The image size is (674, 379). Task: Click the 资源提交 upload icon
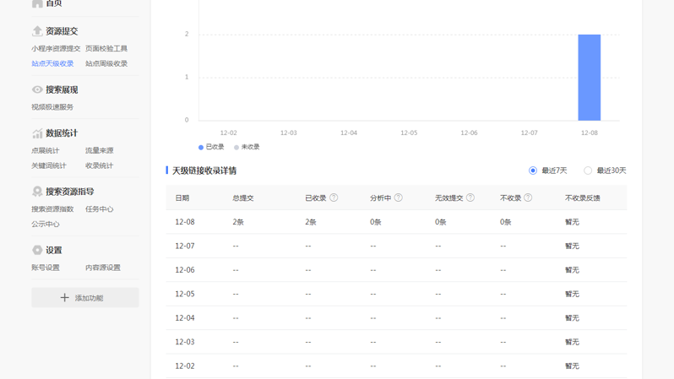coord(37,31)
